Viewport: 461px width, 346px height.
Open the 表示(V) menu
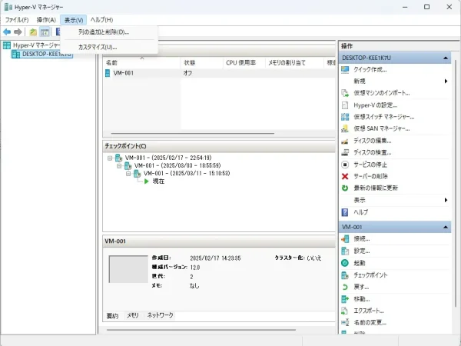click(74, 20)
